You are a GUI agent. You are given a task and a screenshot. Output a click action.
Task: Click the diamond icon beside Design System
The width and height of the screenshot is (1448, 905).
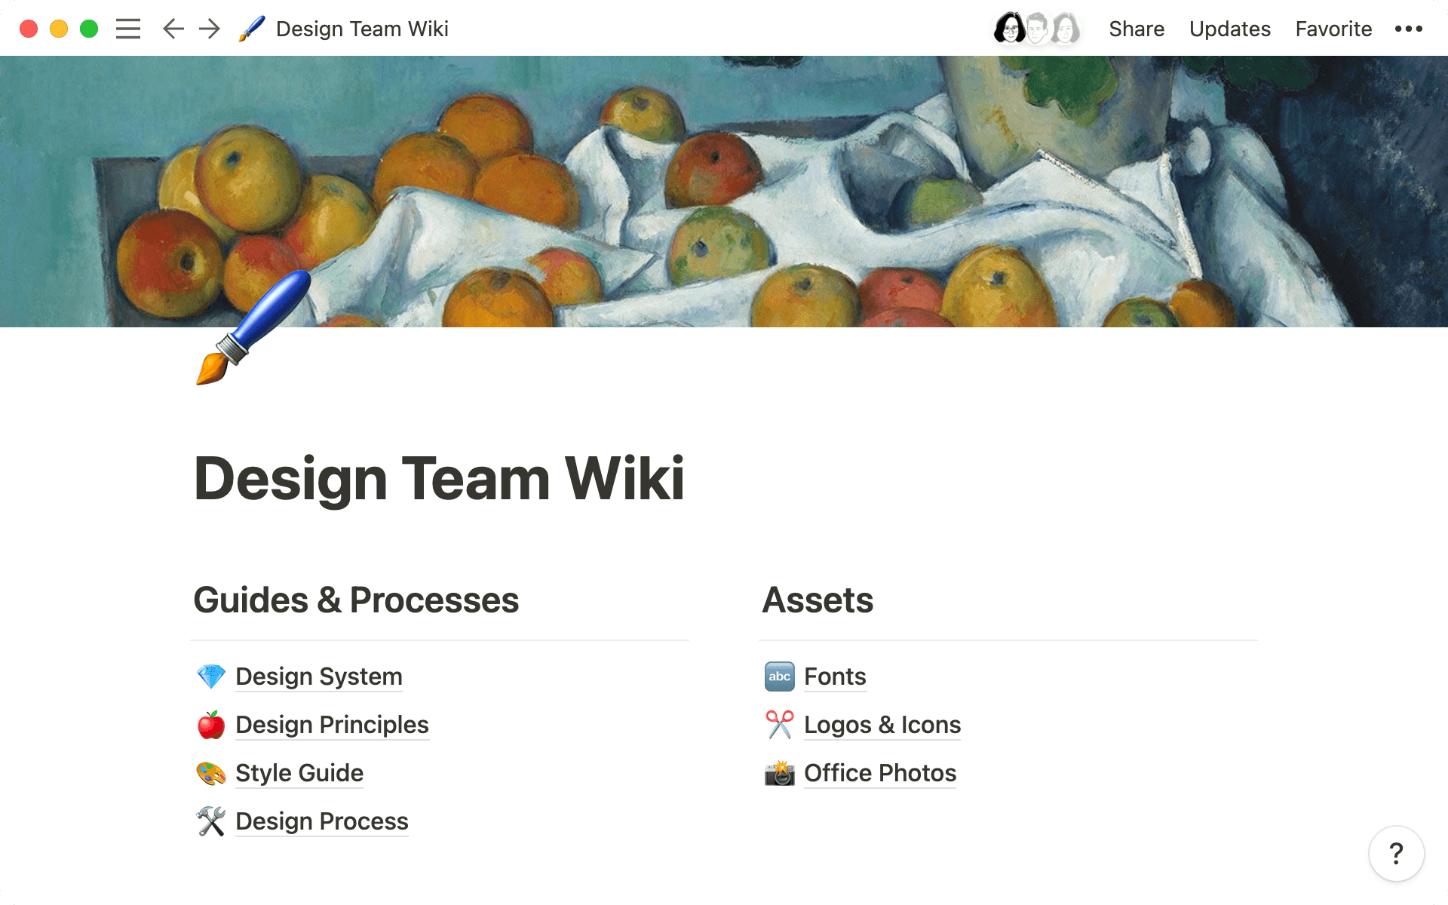(212, 676)
